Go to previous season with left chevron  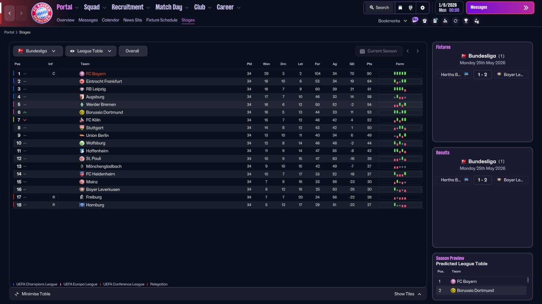point(408,51)
